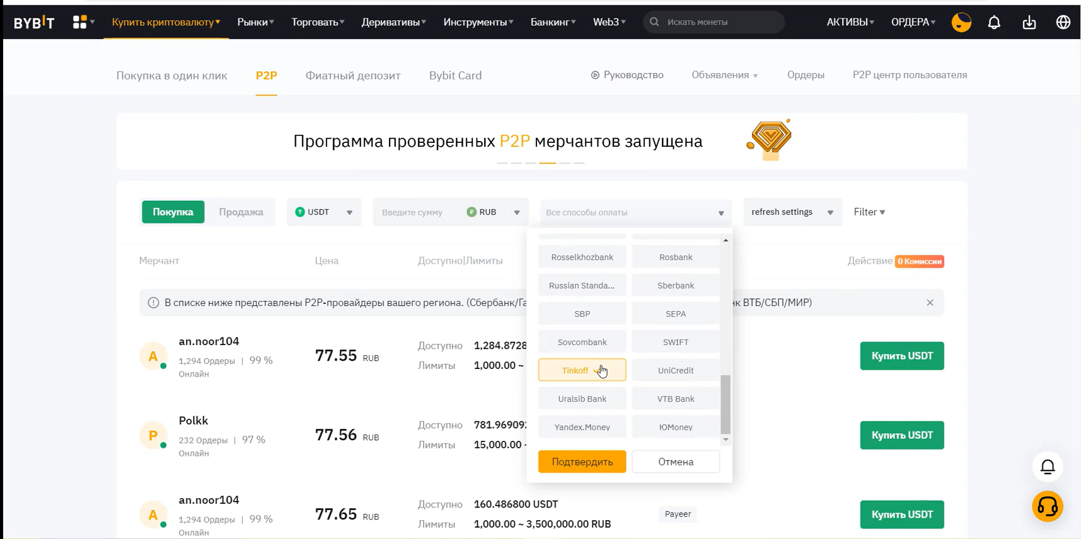Image resolution: width=1081 pixels, height=539 pixels.
Task: Select the VTB Bank payment method
Action: [x=676, y=399]
